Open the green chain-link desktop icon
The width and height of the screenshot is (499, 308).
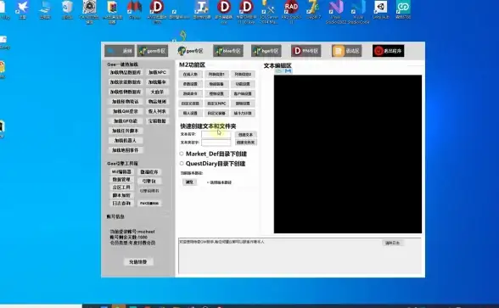click(403, 9)
